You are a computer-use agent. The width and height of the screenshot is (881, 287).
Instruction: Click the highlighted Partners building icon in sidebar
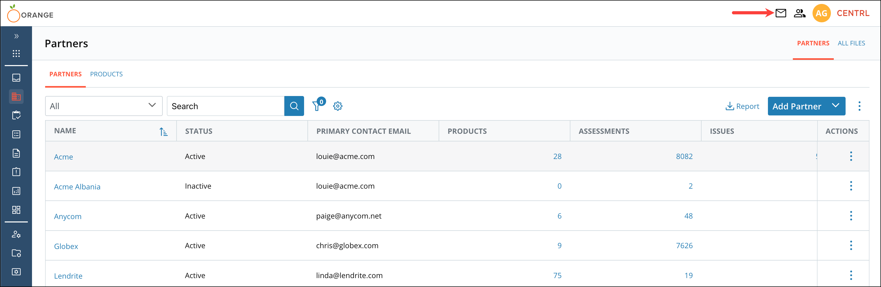[x=16, y=96]
